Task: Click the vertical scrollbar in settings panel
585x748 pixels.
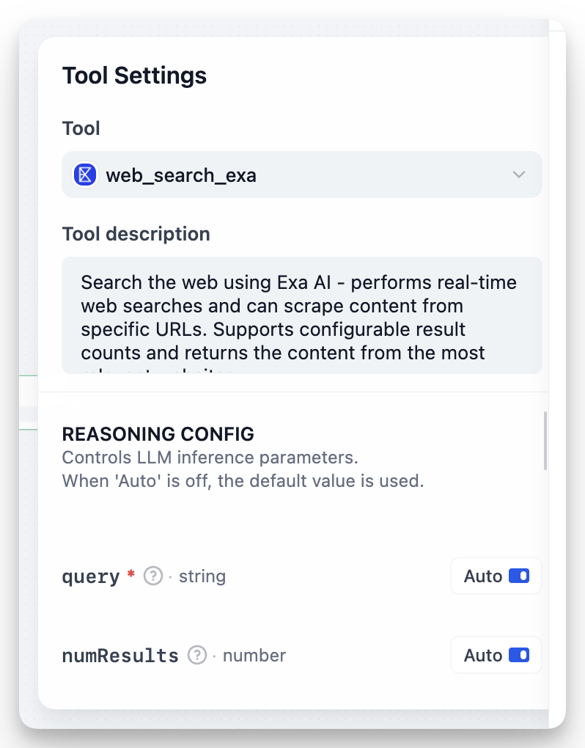Action: [545, 441]
